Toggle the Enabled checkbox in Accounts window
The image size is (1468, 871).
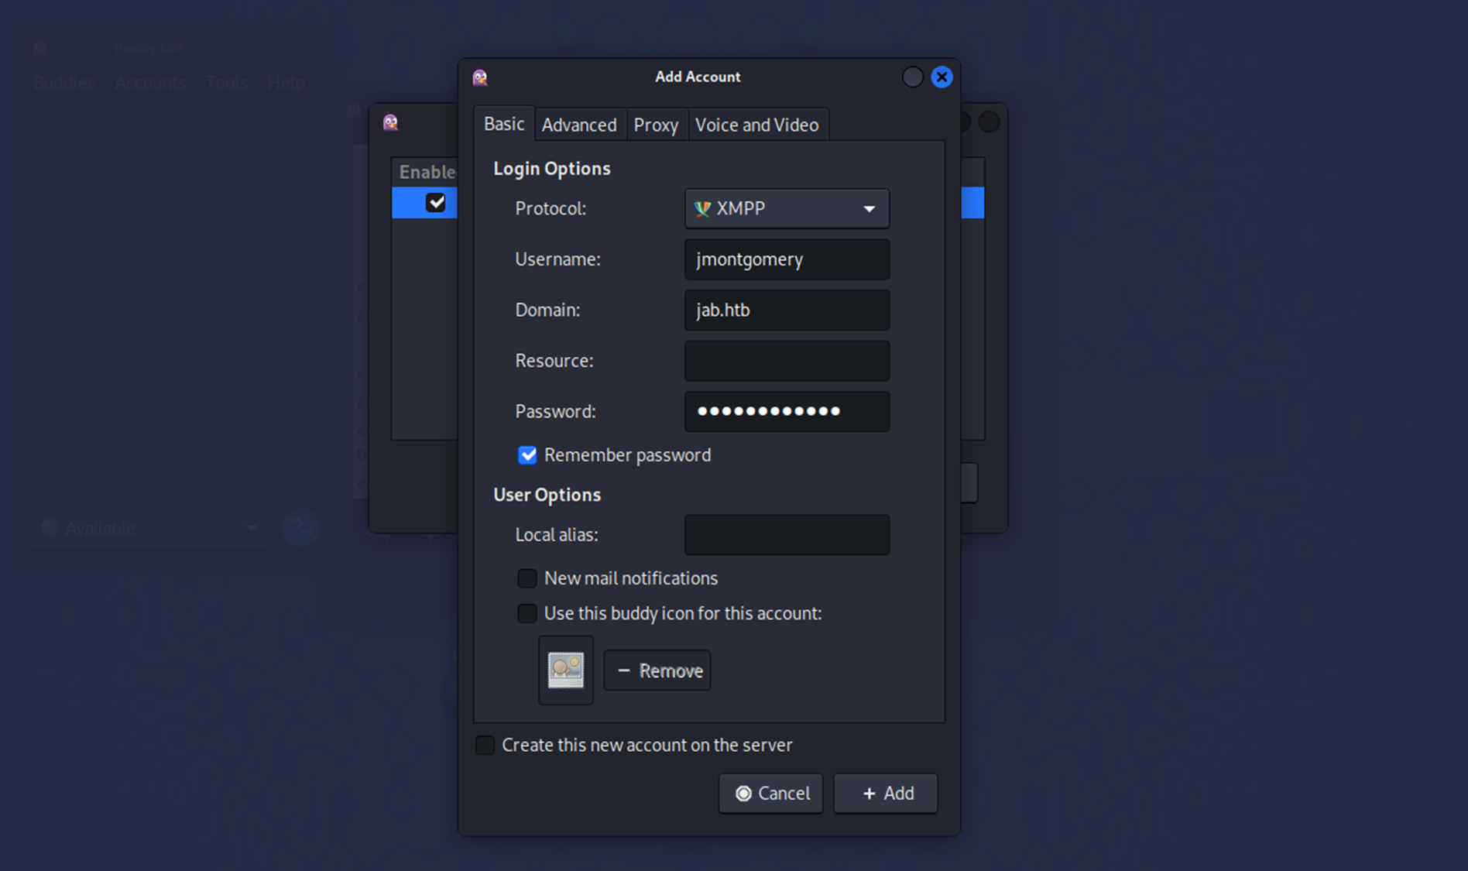(x=436, y=203)
